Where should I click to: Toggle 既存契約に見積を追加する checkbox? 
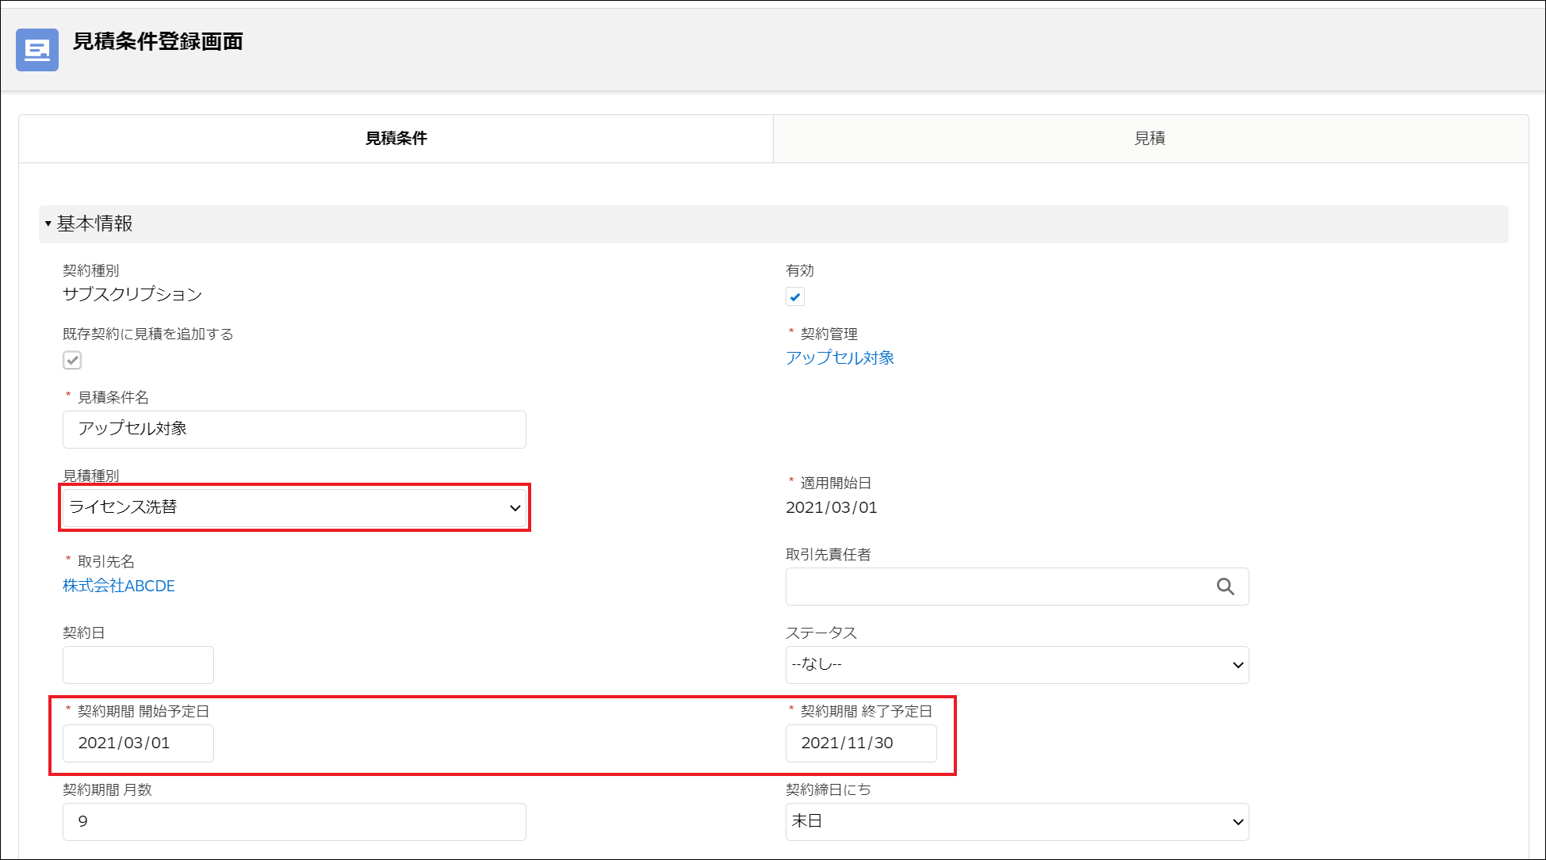click(72, 360)
